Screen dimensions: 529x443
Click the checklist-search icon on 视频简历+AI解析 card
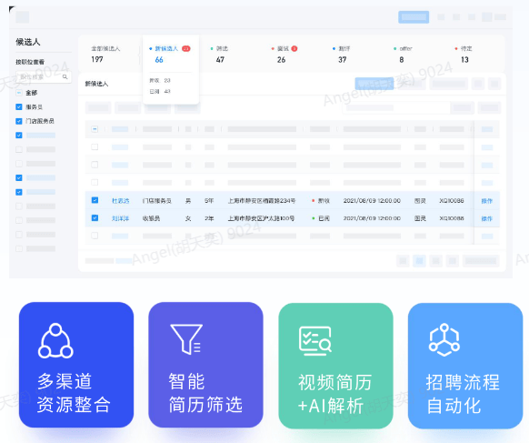tap(315, 341)
